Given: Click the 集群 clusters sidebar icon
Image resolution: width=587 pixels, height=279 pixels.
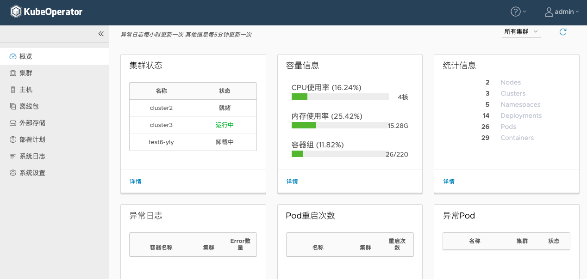Looking at the screenshot, I should tap(13, 73).
